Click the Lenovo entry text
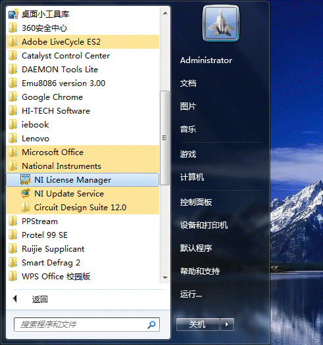This screenshot has width=323, height=345. pos(36,139)
